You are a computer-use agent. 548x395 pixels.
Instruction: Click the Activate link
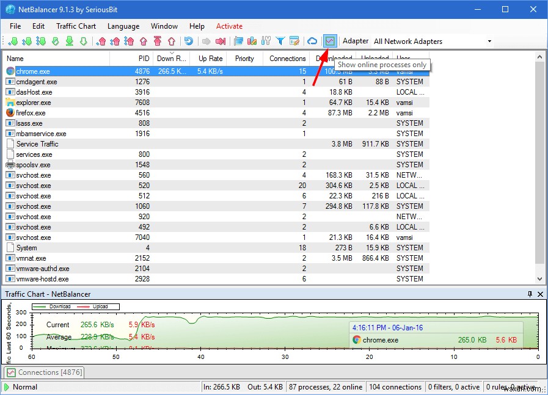[x=229, y=26]
